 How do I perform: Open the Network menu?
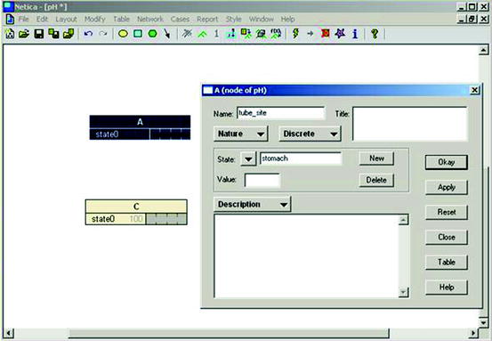tap(150, 20)
